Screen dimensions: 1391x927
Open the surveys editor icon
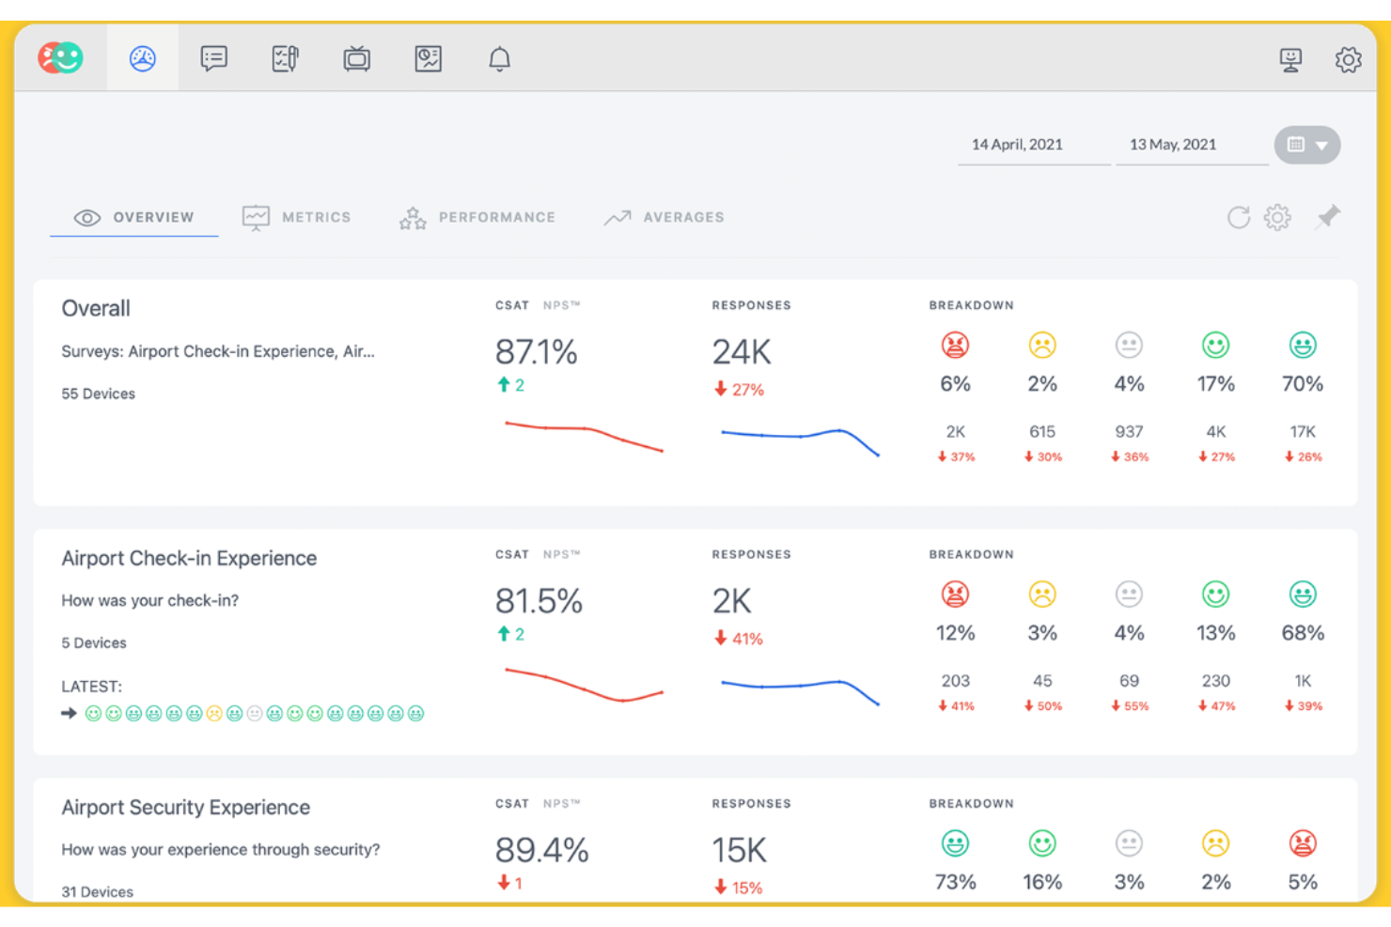(x=285, y=57)
